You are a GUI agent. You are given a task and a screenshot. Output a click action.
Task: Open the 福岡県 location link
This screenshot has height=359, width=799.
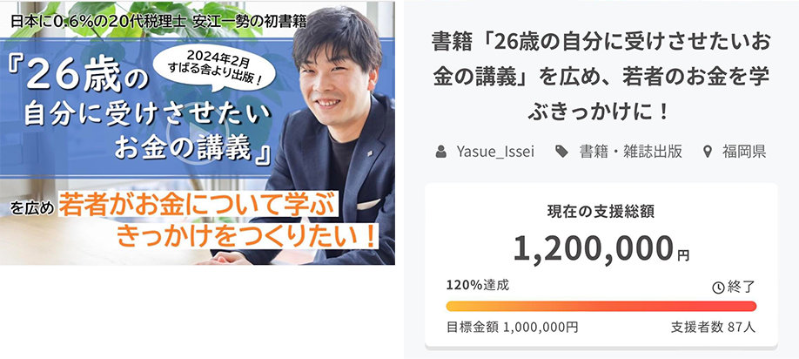tap(744, 152)
